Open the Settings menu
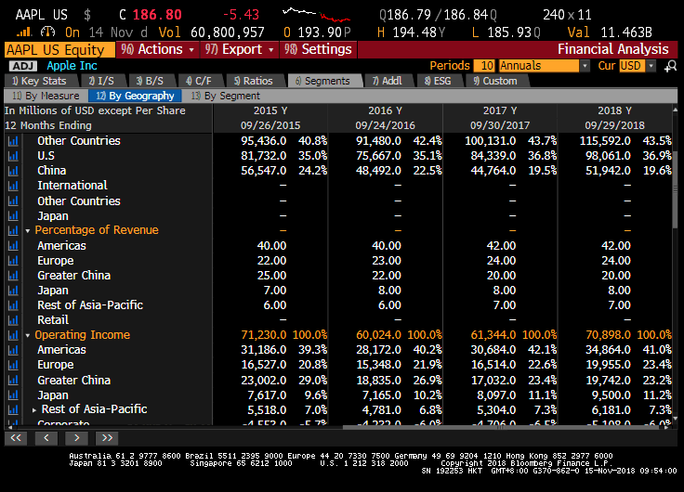The height and width of the screenshot is (492, 684). tap(318, 50)
